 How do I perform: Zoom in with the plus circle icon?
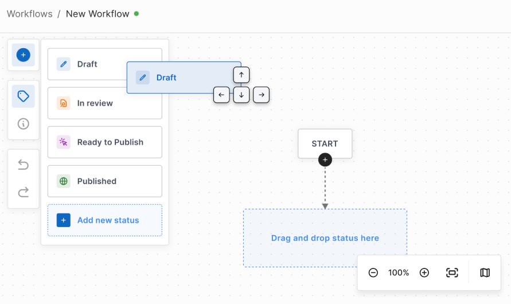pyautogui.click(x=424, y=272)
